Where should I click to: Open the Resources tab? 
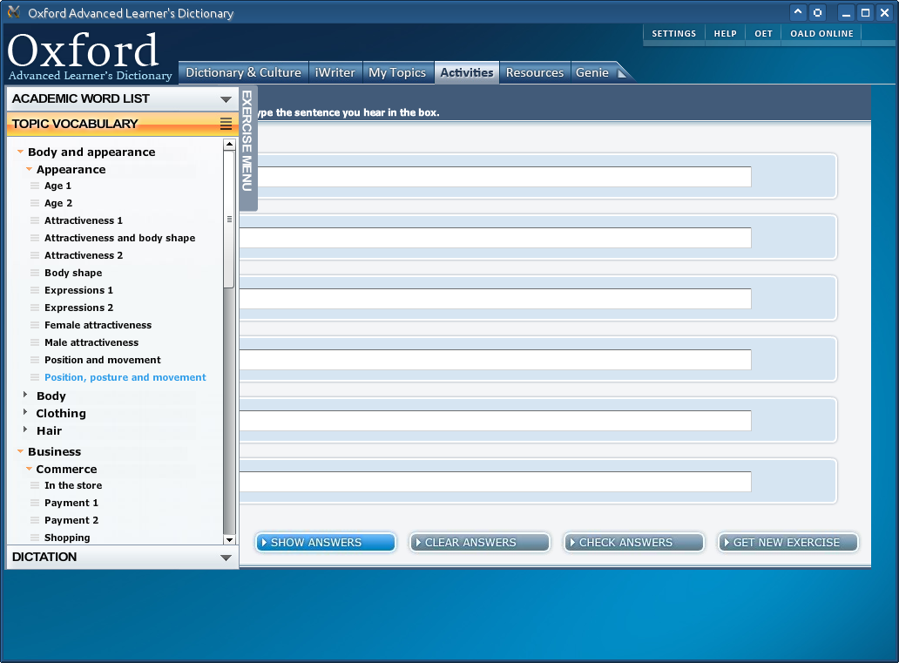tap(534, 73)
